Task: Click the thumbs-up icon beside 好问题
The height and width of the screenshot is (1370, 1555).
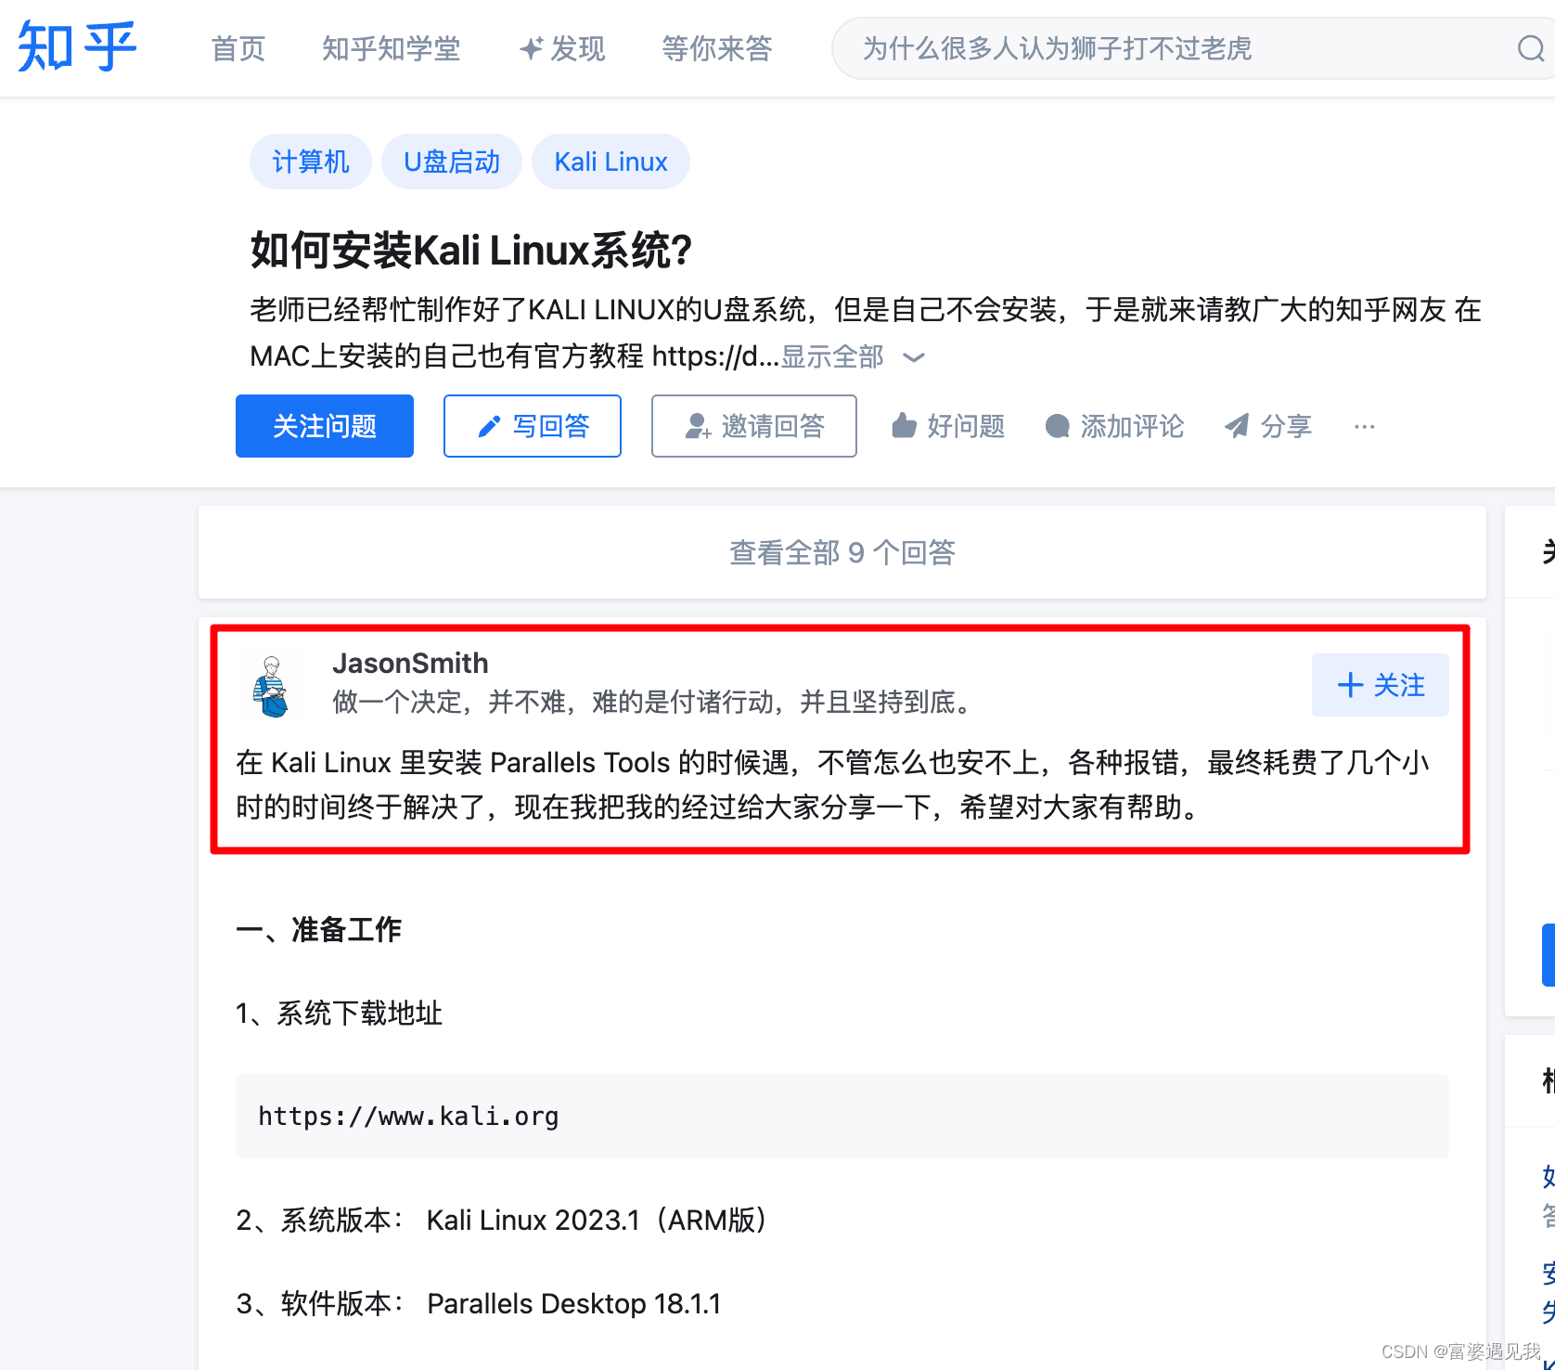Action: tap(904, 426)
